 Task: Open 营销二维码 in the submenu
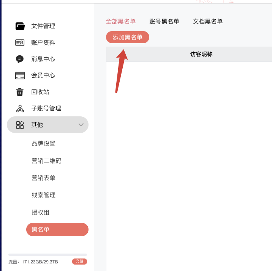pos(46,161)
